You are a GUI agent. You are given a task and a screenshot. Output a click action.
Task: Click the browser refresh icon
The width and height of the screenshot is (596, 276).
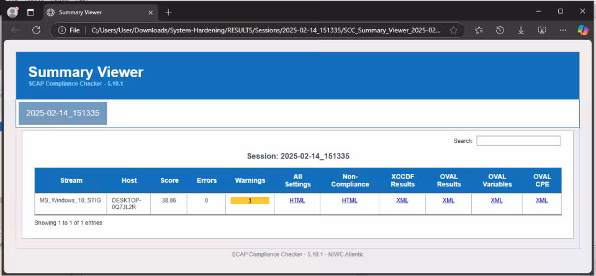[36, 30]
